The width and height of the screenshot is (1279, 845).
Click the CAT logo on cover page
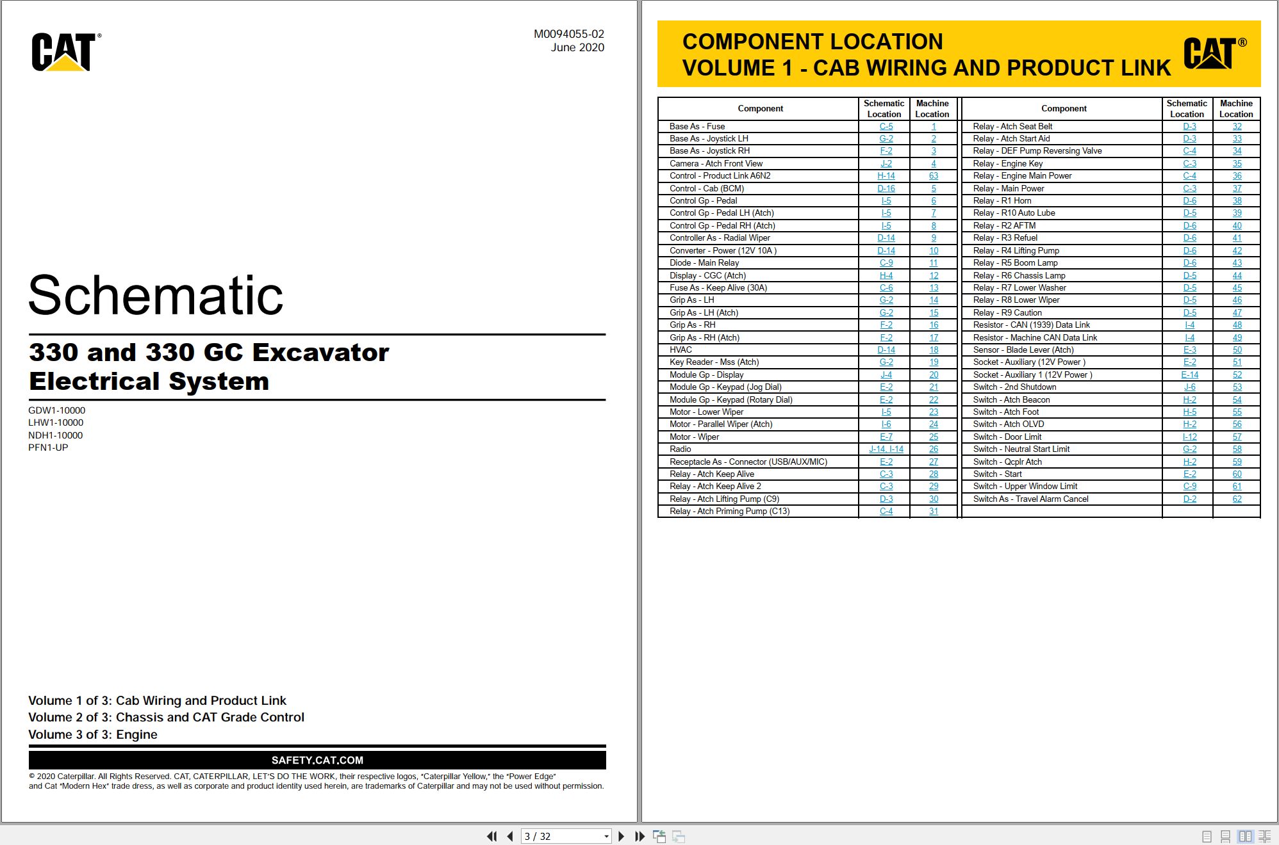coord(66,52)
